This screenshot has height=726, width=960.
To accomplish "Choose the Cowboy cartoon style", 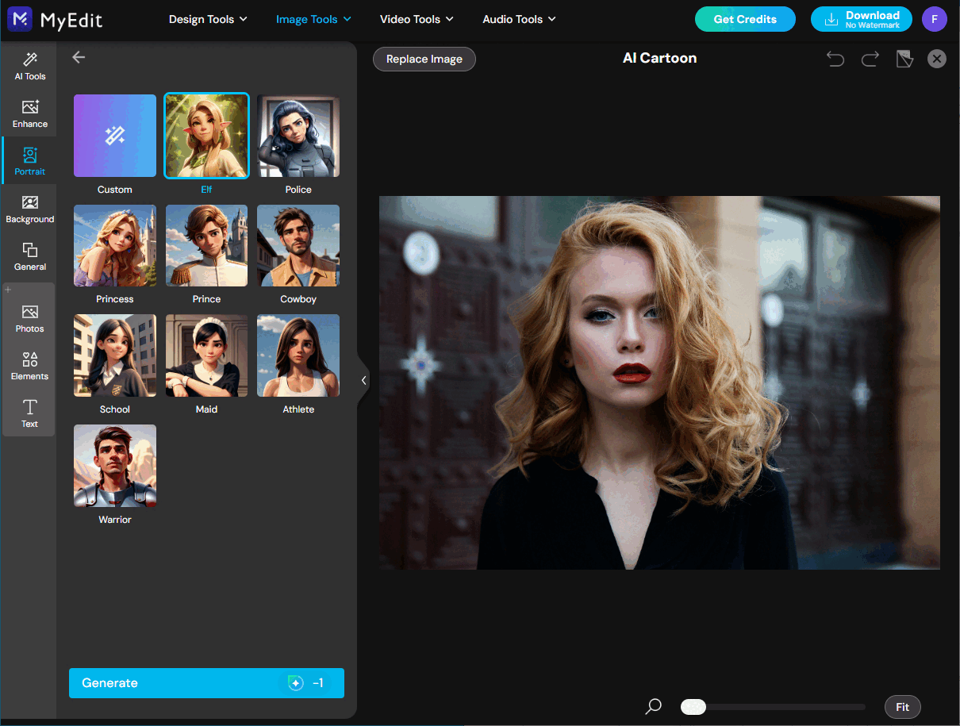I will point(298,246).
